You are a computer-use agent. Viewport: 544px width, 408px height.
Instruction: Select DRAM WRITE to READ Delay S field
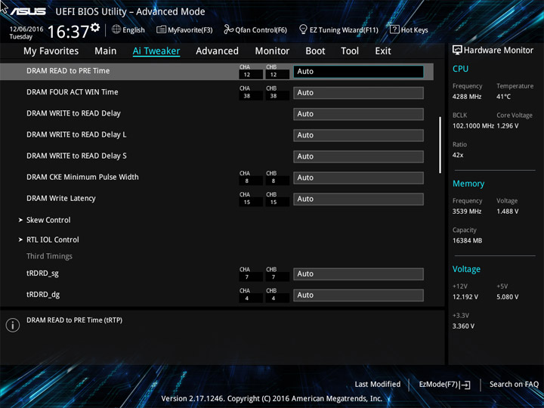pos(358,156)
